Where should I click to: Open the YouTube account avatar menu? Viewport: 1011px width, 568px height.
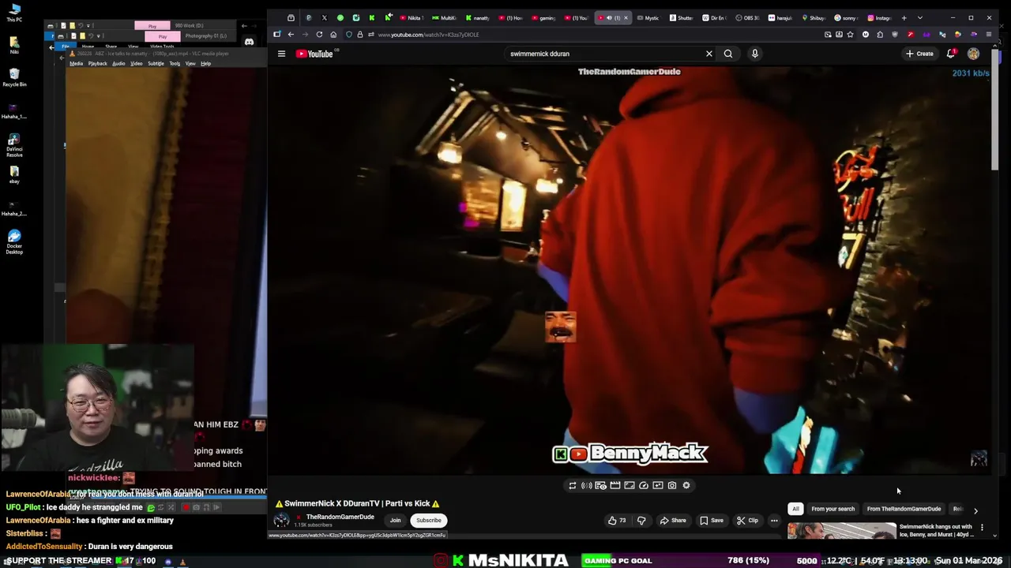[x=973, y=54]
